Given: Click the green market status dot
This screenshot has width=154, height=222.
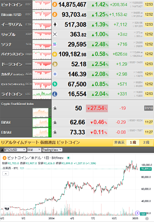Looking at the screenshot, I should click(68, 158).
